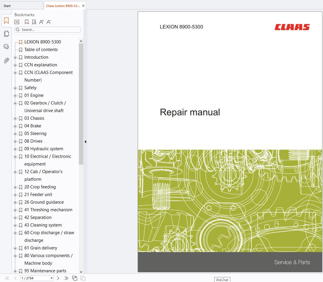Expand the 01 Engine bookmark
This screenshot has height=282, width=323.
coord(15,95)
